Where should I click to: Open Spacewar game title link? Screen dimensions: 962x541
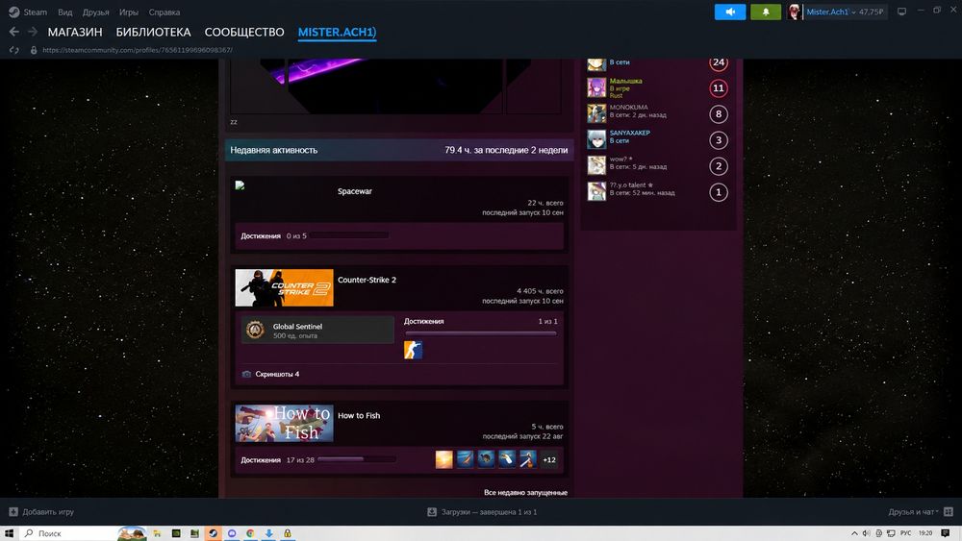click(355, 191)
